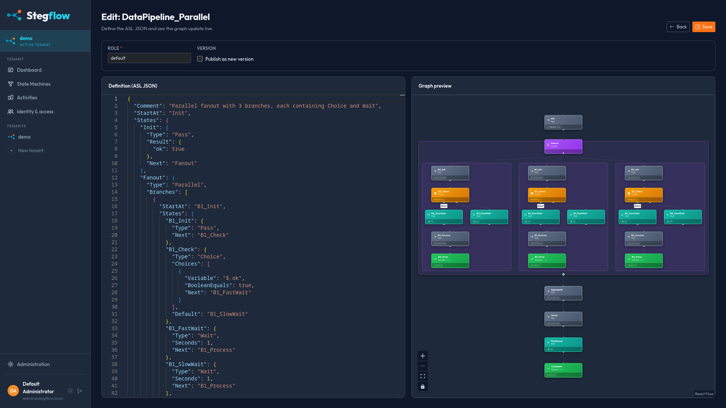Click the Stegflow logo icon
726x408 pixels.
14,15
